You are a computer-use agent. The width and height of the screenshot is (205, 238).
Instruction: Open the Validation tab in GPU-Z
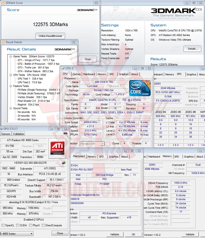click(x=19, y=134)
